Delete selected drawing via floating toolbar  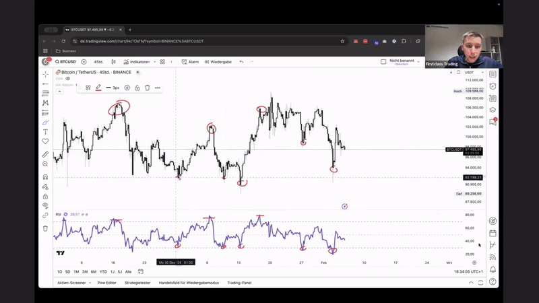[x=148, y=88]
